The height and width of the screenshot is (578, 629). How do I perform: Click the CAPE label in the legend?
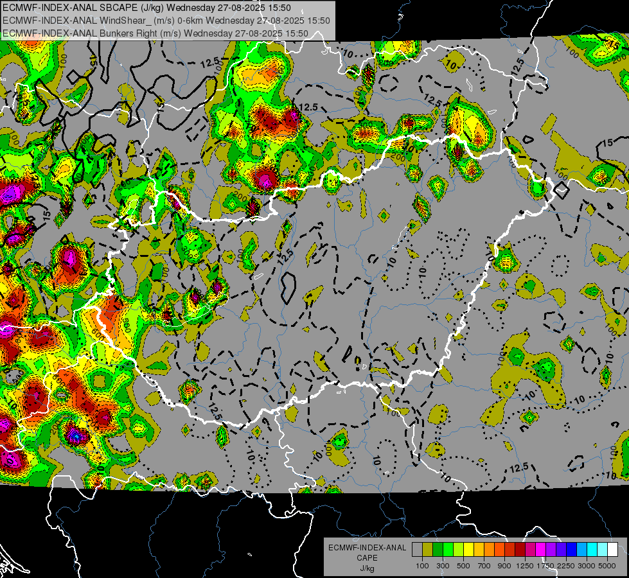tap(367, 557)
